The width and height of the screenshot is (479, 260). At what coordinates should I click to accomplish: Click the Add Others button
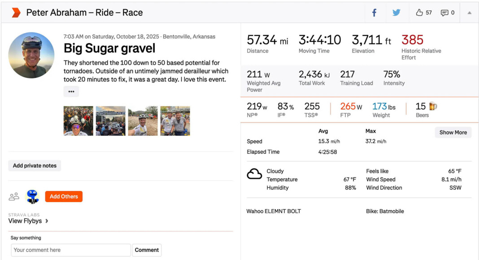click(64, 196)
